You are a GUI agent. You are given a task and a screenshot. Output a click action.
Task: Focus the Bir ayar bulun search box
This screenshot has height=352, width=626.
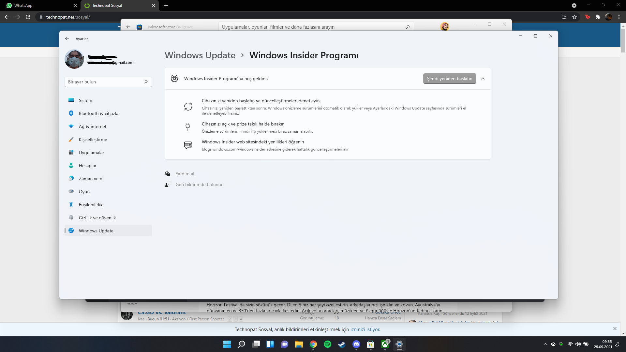104,82
